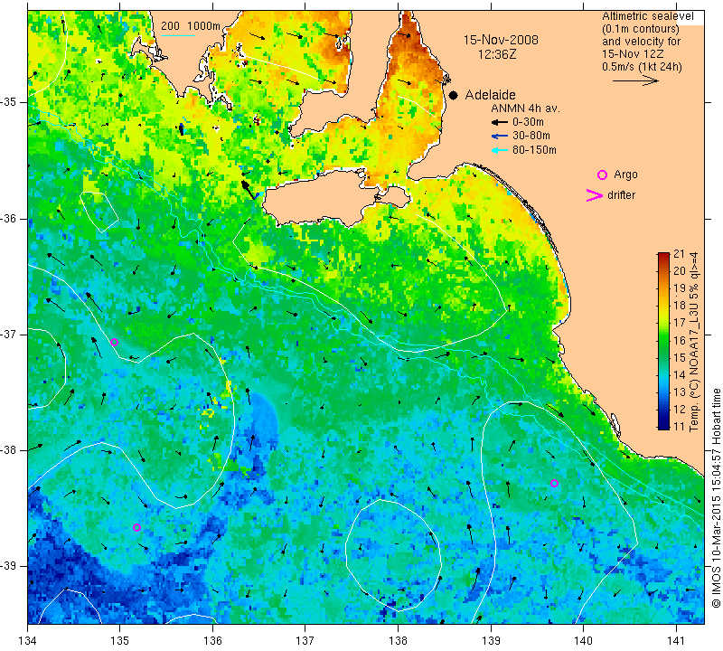The height and width of the screenshot is (651, 723).
Task: Click the 12:36Z time label
Action: point(496,54)
